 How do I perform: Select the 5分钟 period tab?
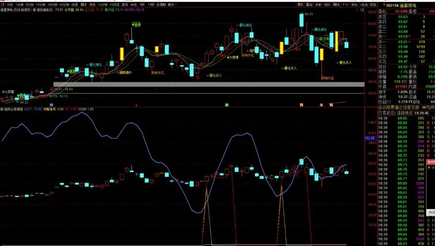tap(29, 5)
